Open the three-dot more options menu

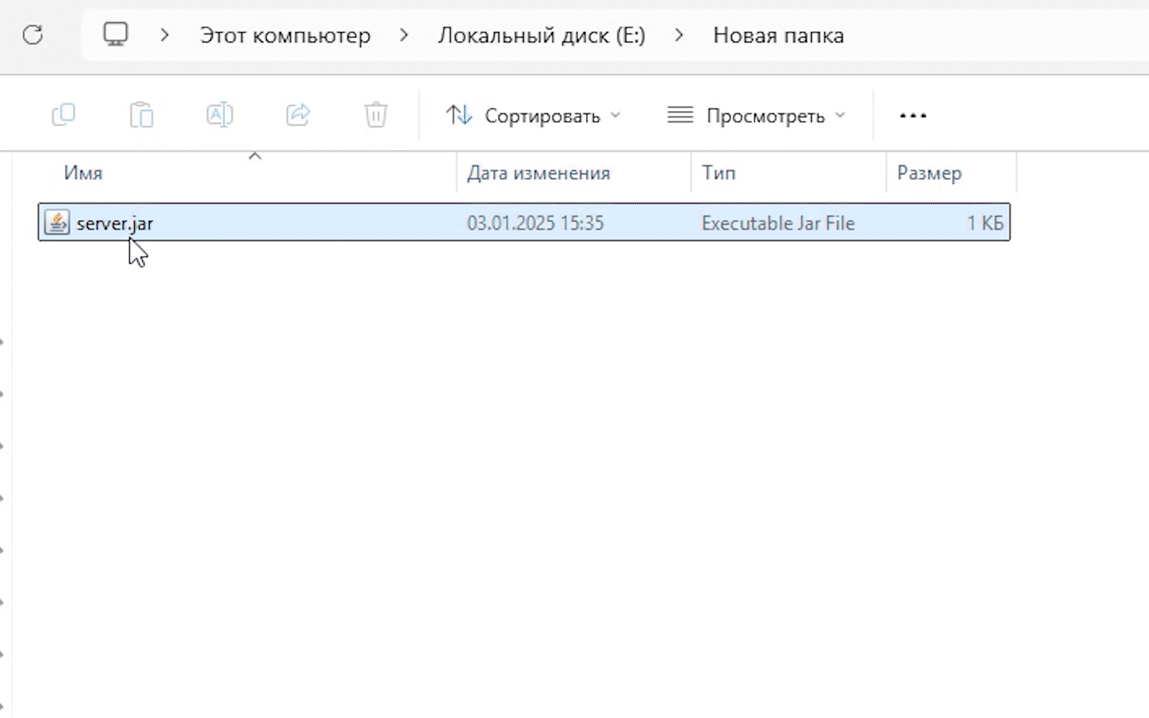point(913,116)
